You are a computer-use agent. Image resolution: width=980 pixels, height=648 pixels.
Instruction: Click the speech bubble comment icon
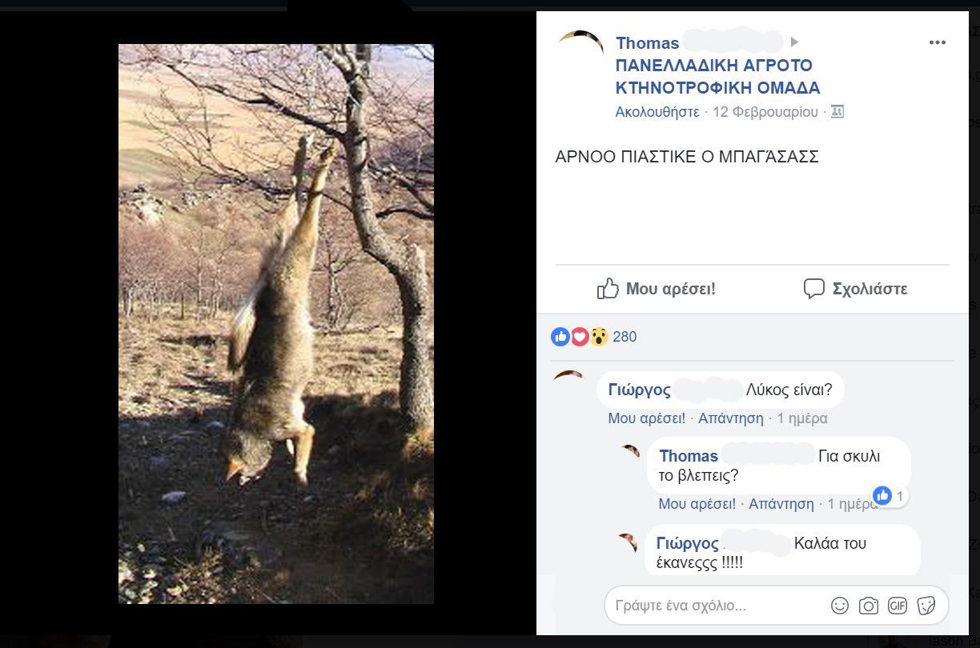click(x=813, y=289)
